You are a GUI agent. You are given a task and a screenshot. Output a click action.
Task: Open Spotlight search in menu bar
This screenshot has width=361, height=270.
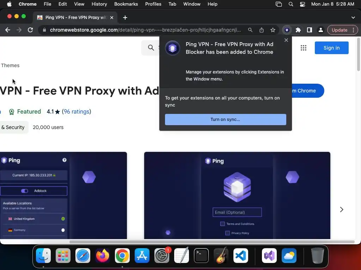pos(291,4)
